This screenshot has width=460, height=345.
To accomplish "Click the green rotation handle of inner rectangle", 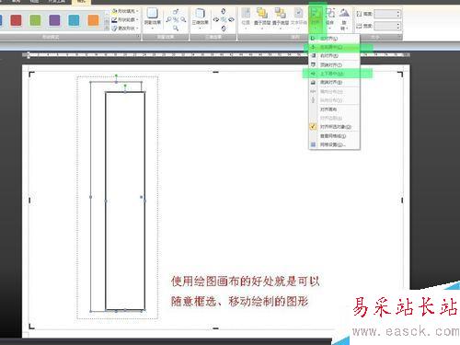I will 125,86.
